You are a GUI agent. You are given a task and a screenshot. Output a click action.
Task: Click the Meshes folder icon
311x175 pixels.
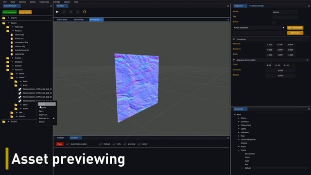8,31
